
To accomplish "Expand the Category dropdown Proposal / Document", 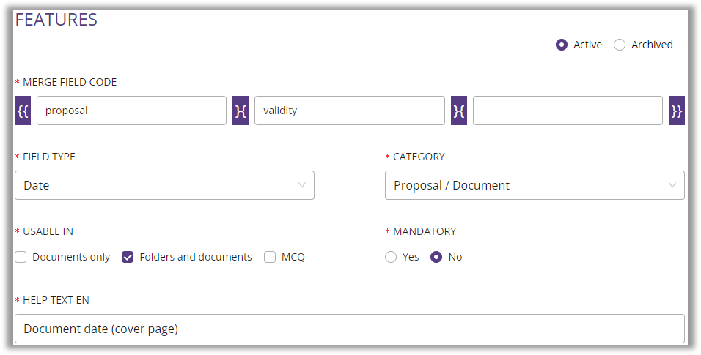I will point(535,185).
